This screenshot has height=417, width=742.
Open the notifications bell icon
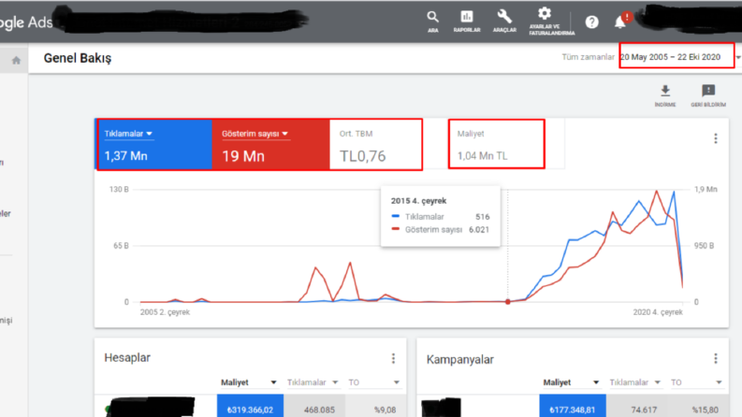[620, 22]
